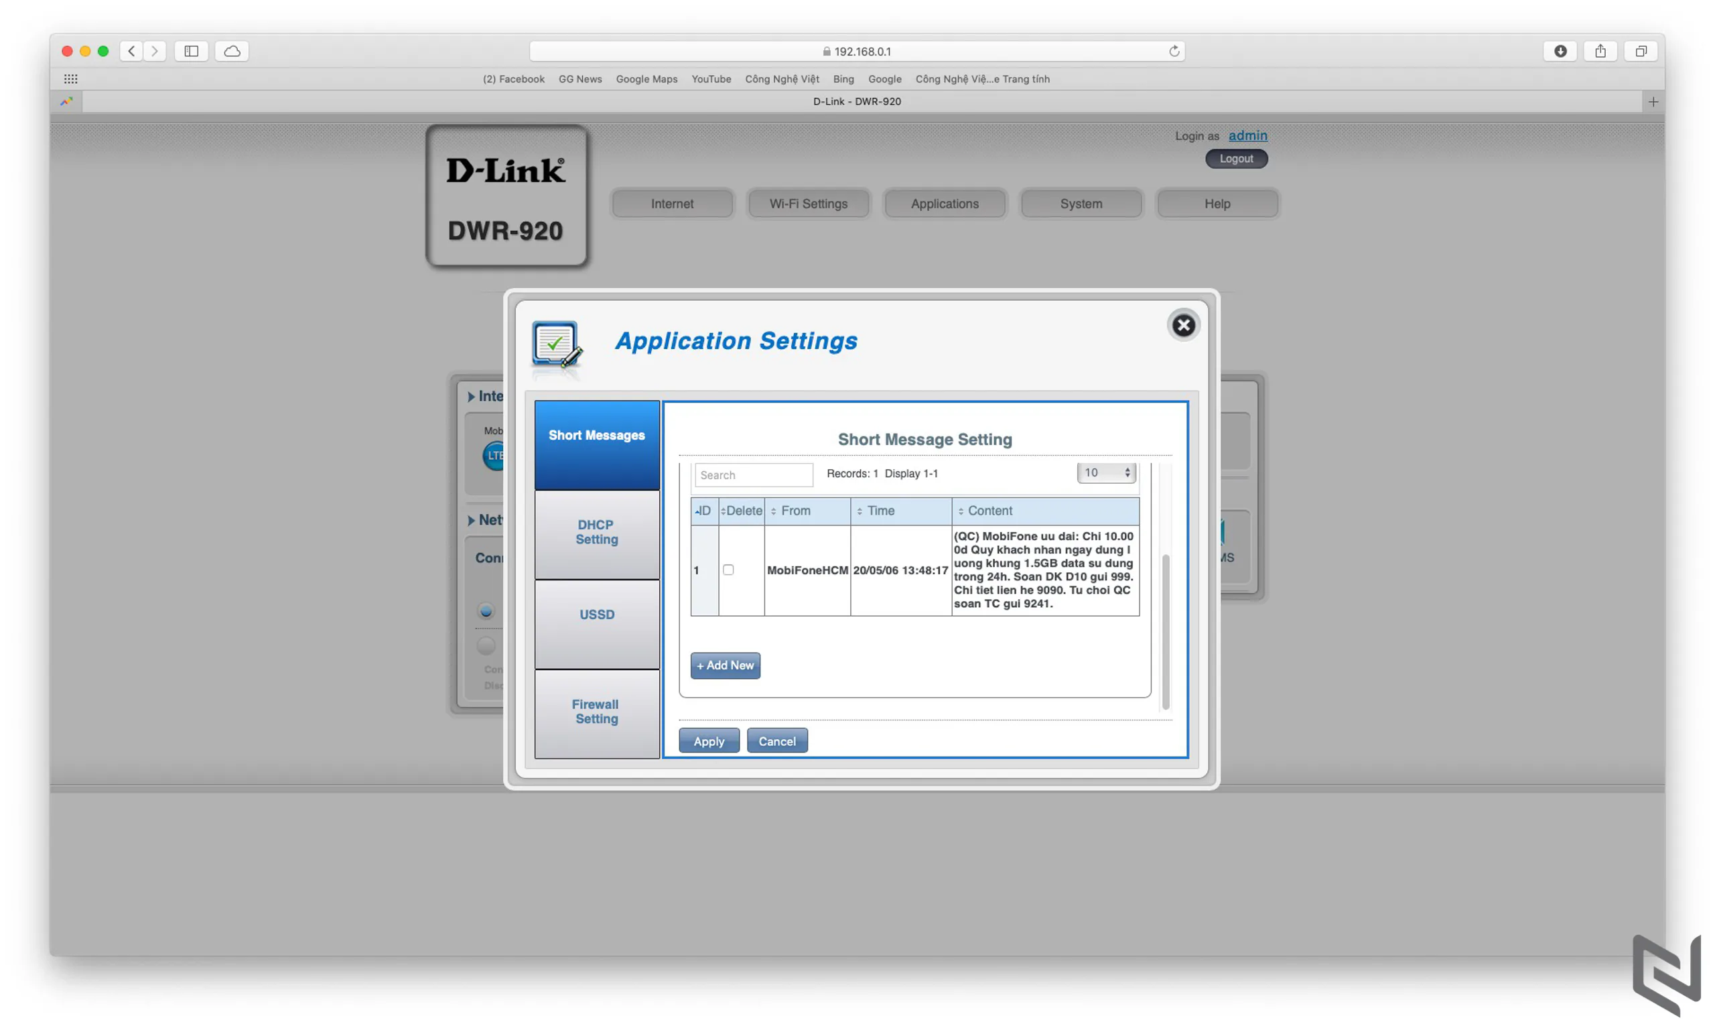Image resolution: width=1715 pixels, height=1022 pixels.
Task: Open favorites grid icon
Action: pos(70,78)
